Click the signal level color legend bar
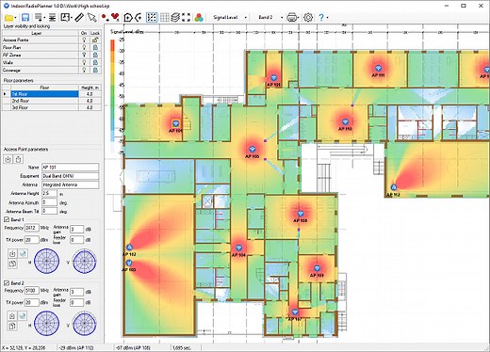The height and width of the screenshot is (352, 490). [112, 96]
